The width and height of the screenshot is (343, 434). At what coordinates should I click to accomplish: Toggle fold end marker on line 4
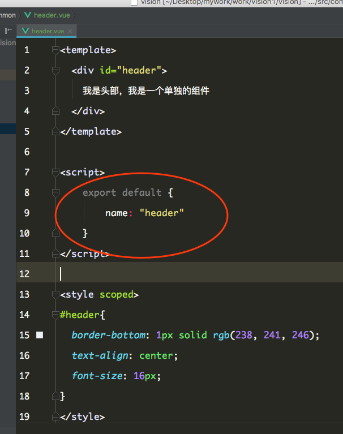[x=55, y=111]
